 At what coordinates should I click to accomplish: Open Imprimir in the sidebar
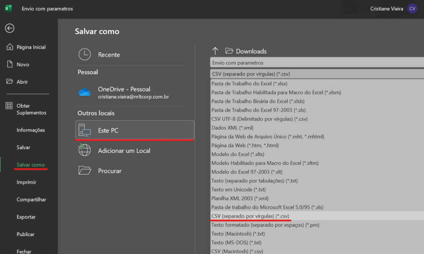coord(26,182)
